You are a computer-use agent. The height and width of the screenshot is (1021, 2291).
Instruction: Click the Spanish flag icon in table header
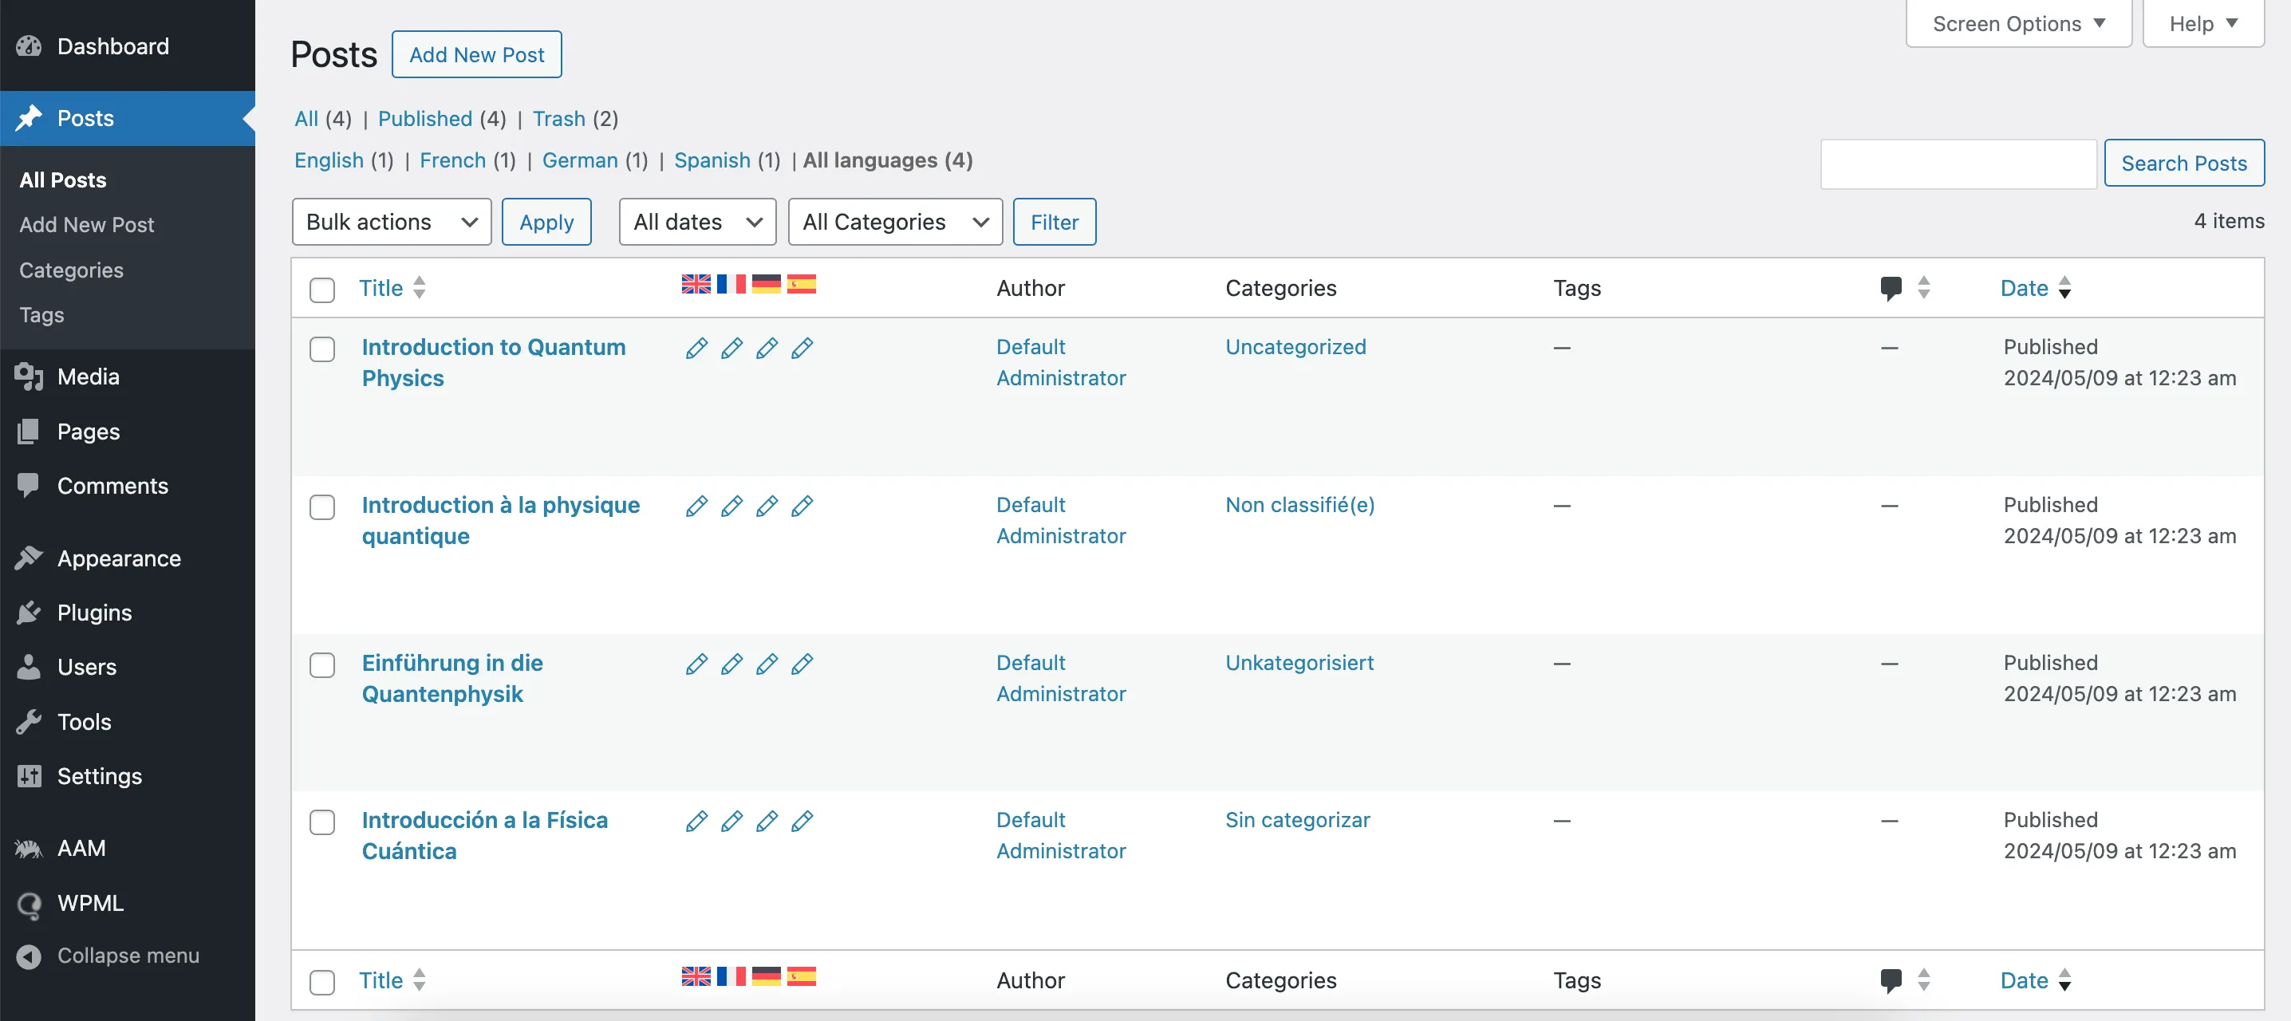pyautogui.click(x=802, y=284)
